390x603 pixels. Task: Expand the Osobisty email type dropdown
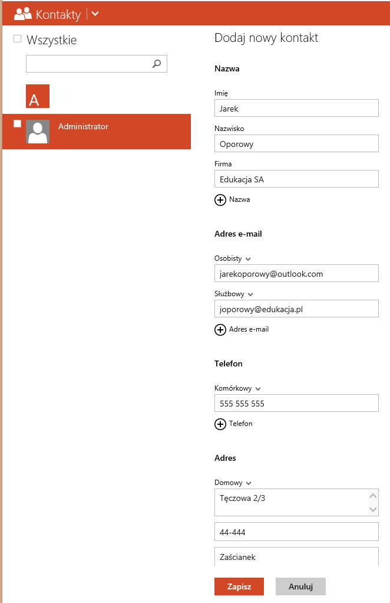248,259
